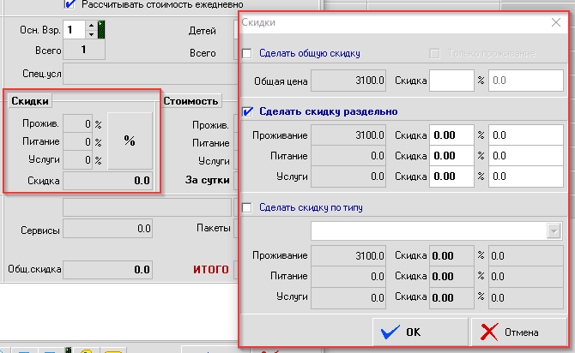575x353 pixels.
Task: Enable 'Сделать общую скидку' checkbox
Action: tap(248, 53)
